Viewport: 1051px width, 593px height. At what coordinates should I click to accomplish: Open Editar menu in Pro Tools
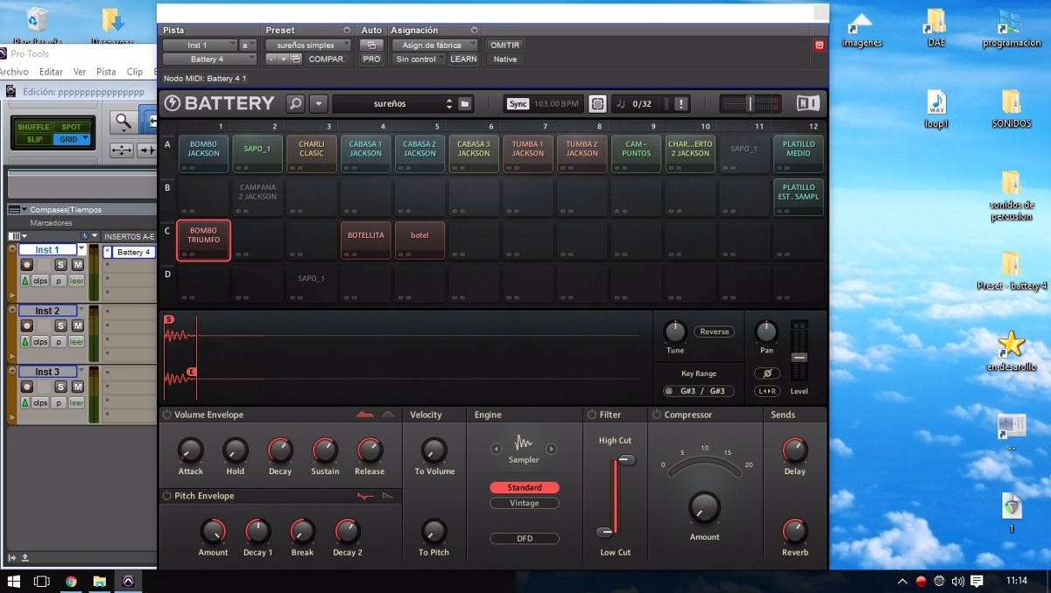tap(51, 72)
